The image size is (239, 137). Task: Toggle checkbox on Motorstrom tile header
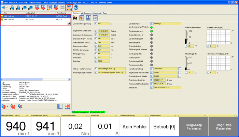point(118,115)
